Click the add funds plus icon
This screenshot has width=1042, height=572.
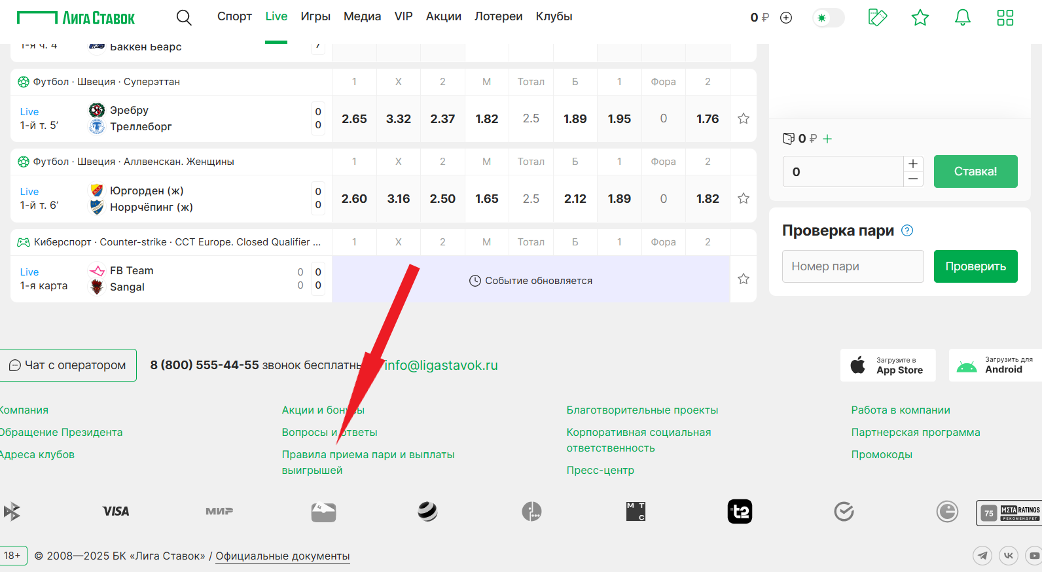(x=786, y=18)
